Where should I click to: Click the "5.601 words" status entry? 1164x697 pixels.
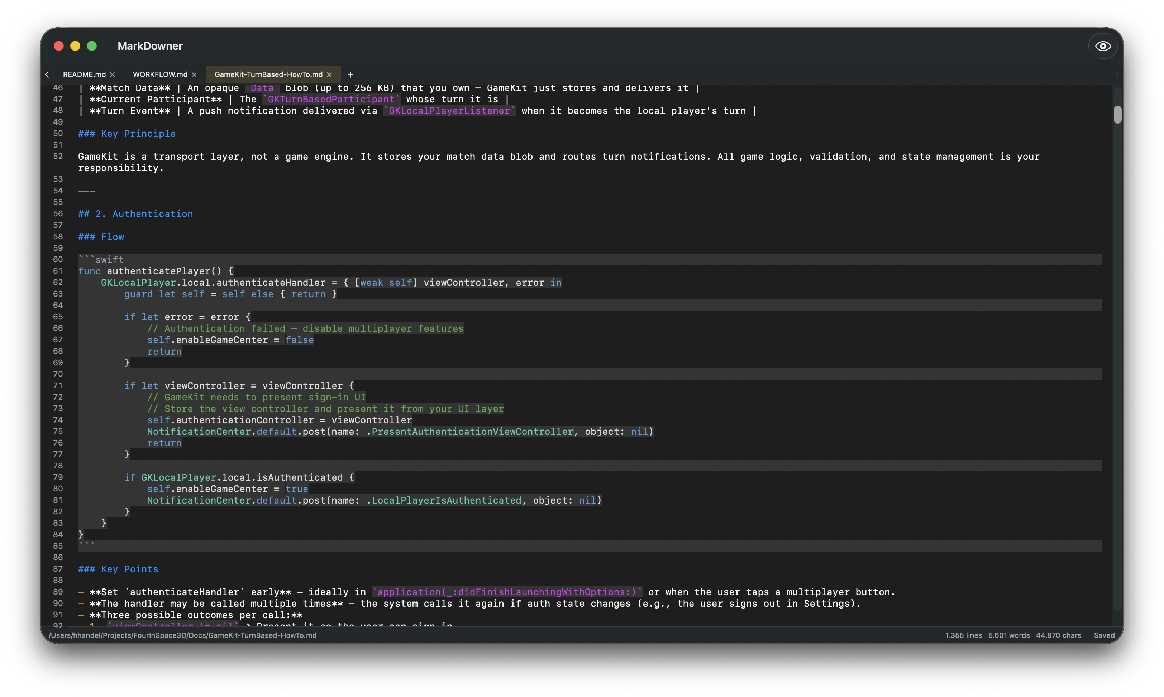point(1008,635)
